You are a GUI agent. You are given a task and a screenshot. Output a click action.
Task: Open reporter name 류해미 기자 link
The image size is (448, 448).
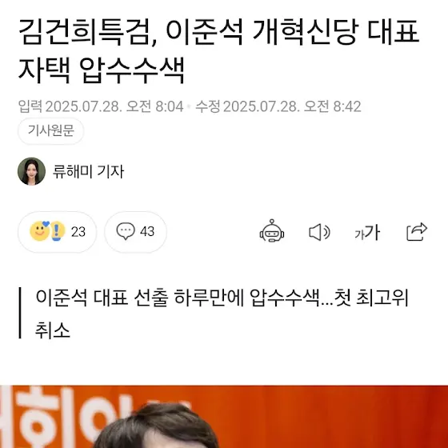tap(88, 171)
